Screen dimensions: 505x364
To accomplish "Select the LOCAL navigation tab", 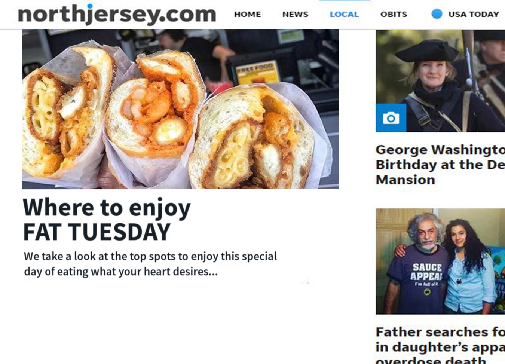I will tap(344, 15).
